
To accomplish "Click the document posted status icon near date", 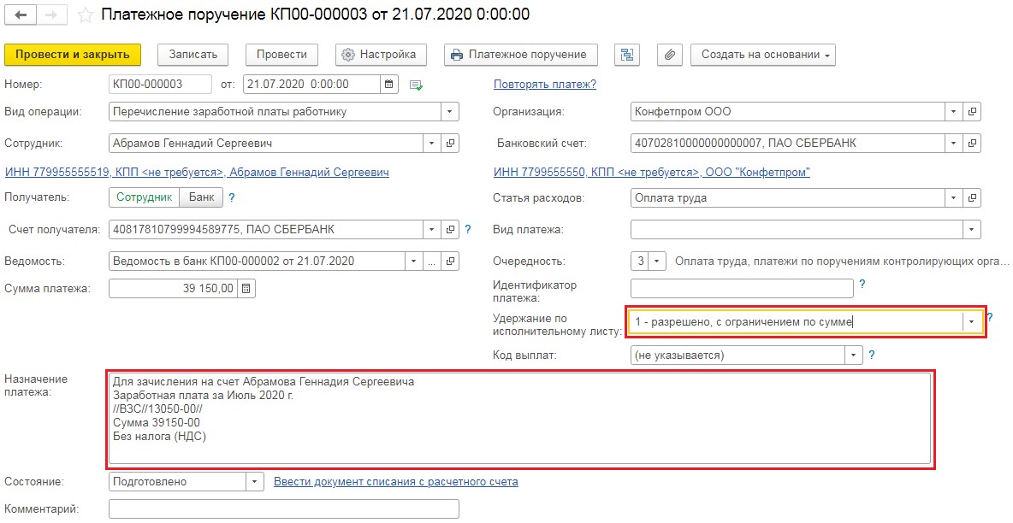I will click(x=416, y=85).
